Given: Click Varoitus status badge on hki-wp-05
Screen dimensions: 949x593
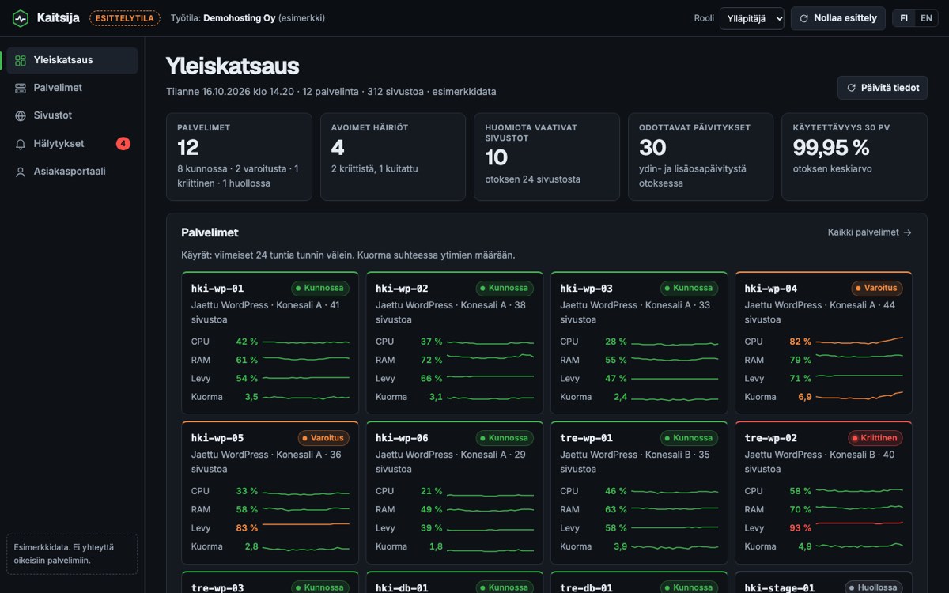Looking at the screenshot, I should pyautogui.click(x=323, y=438).
